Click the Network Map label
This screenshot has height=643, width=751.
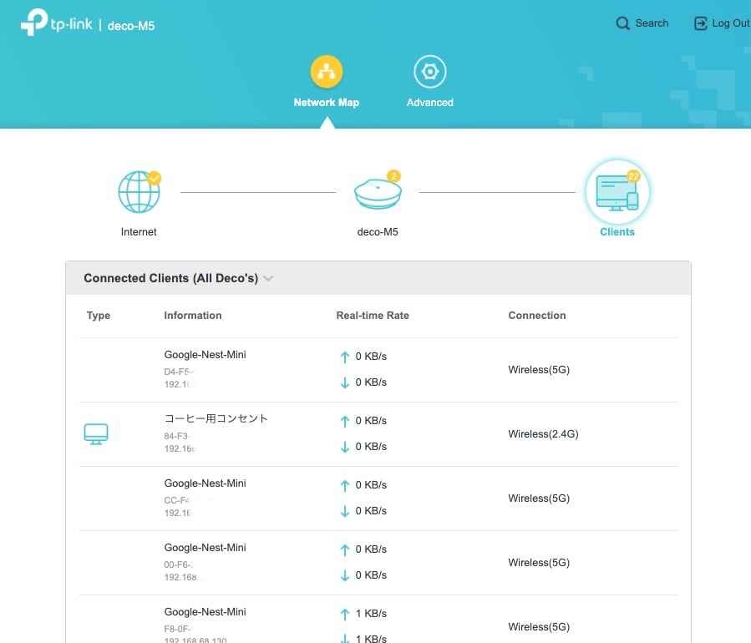(326, 103)
